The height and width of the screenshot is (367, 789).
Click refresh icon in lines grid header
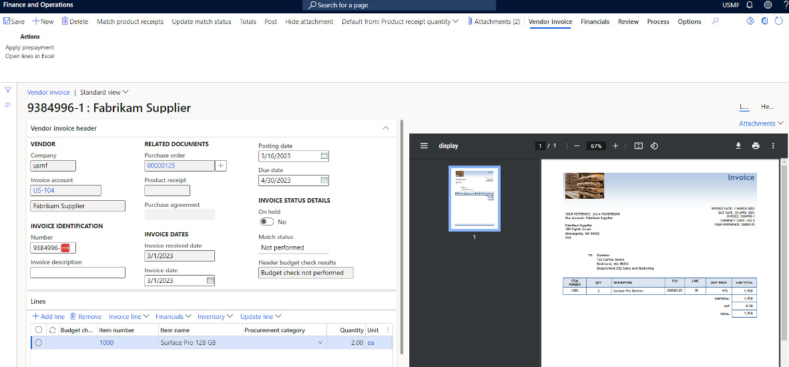52,330
